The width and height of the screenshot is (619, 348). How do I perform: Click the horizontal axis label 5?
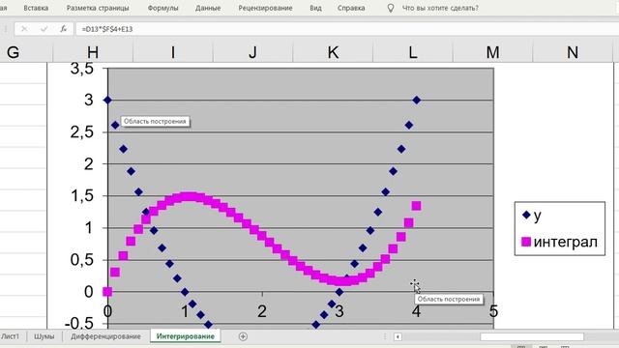[x=493, y=311]
